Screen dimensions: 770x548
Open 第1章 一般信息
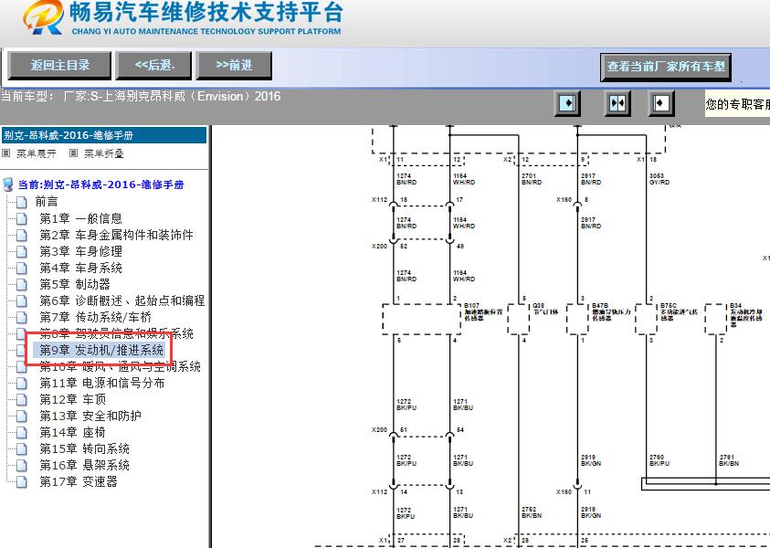[80, 218]
